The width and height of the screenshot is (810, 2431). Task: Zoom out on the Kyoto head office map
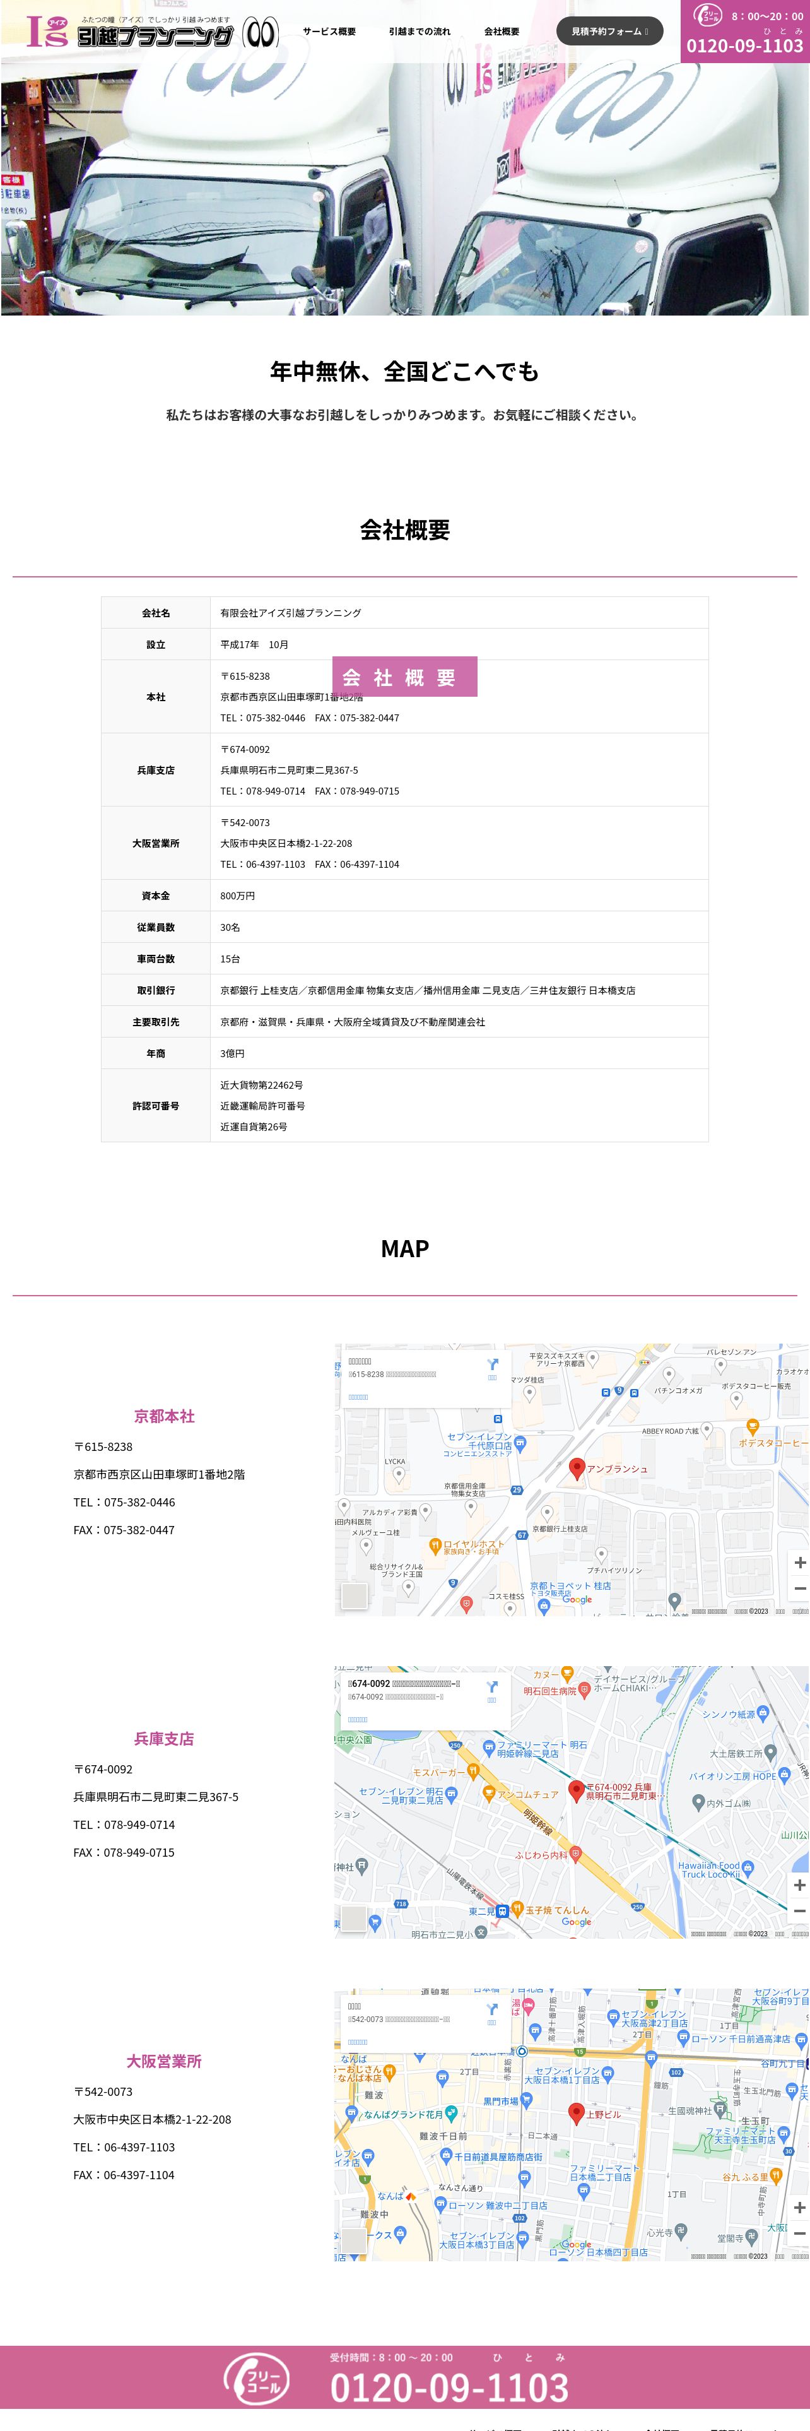800,1589
